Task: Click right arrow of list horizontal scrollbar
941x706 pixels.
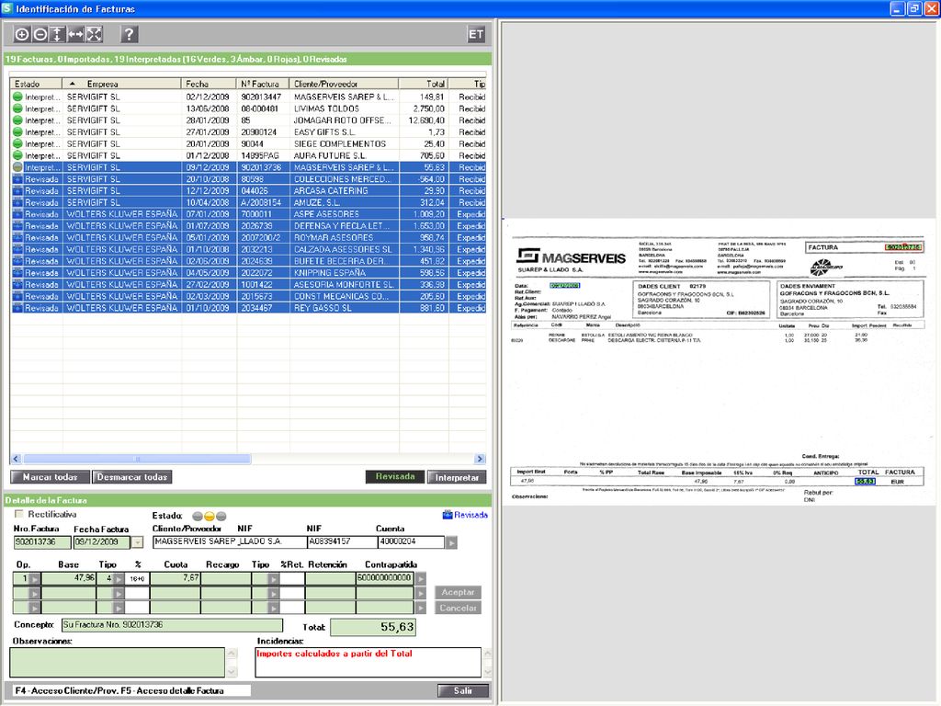Action: point(480,460)
